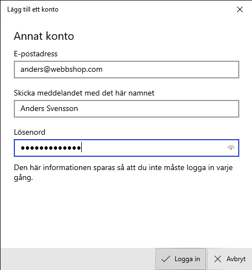252x270 pixels.
Task: Click the X icon beside Avbryt
Action: 218,259
